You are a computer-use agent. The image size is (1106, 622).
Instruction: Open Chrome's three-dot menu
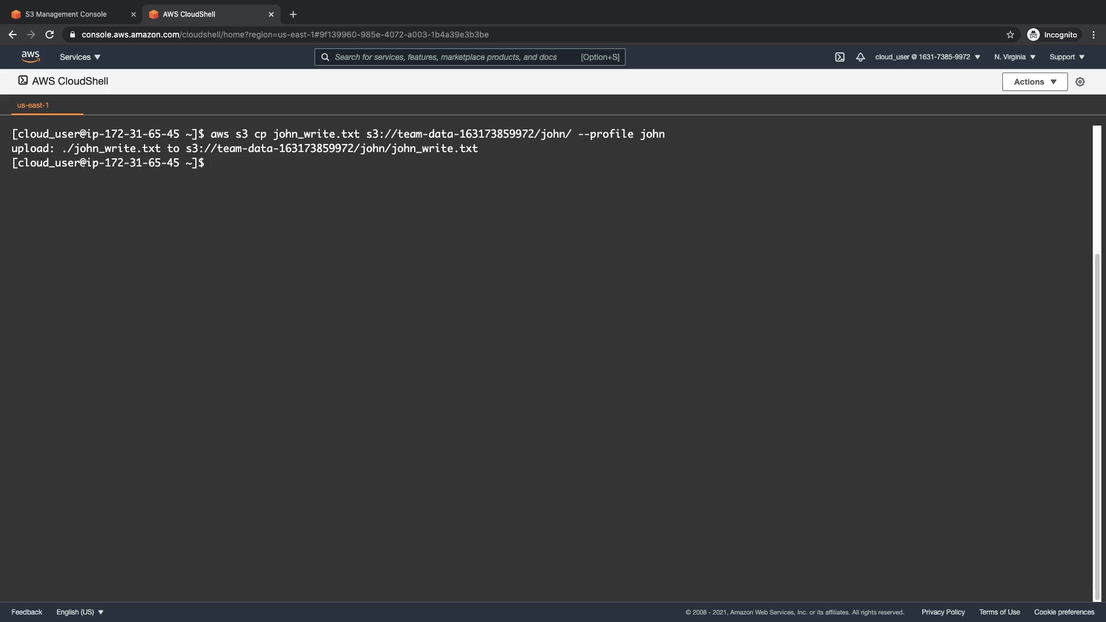coord(1093,35)
